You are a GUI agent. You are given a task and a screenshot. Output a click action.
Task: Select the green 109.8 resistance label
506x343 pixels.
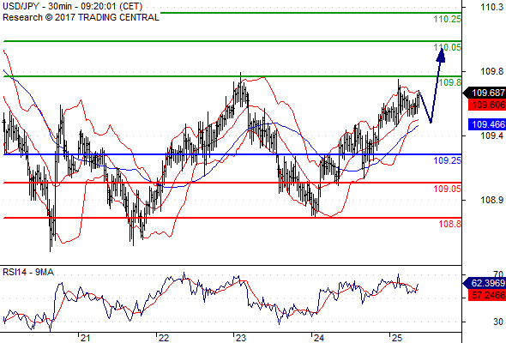(450, 82)
